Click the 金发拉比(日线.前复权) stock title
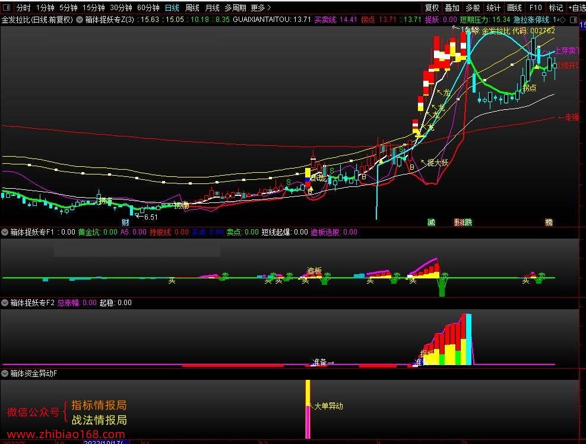Image resolution: width=586 pixels, height=444 pixels. tap(37, 20)
